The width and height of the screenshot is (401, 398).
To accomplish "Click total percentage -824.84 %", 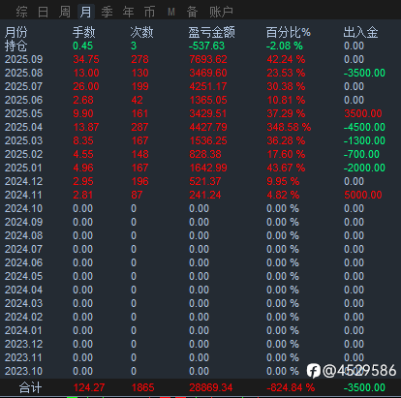I will pos(291,387).
